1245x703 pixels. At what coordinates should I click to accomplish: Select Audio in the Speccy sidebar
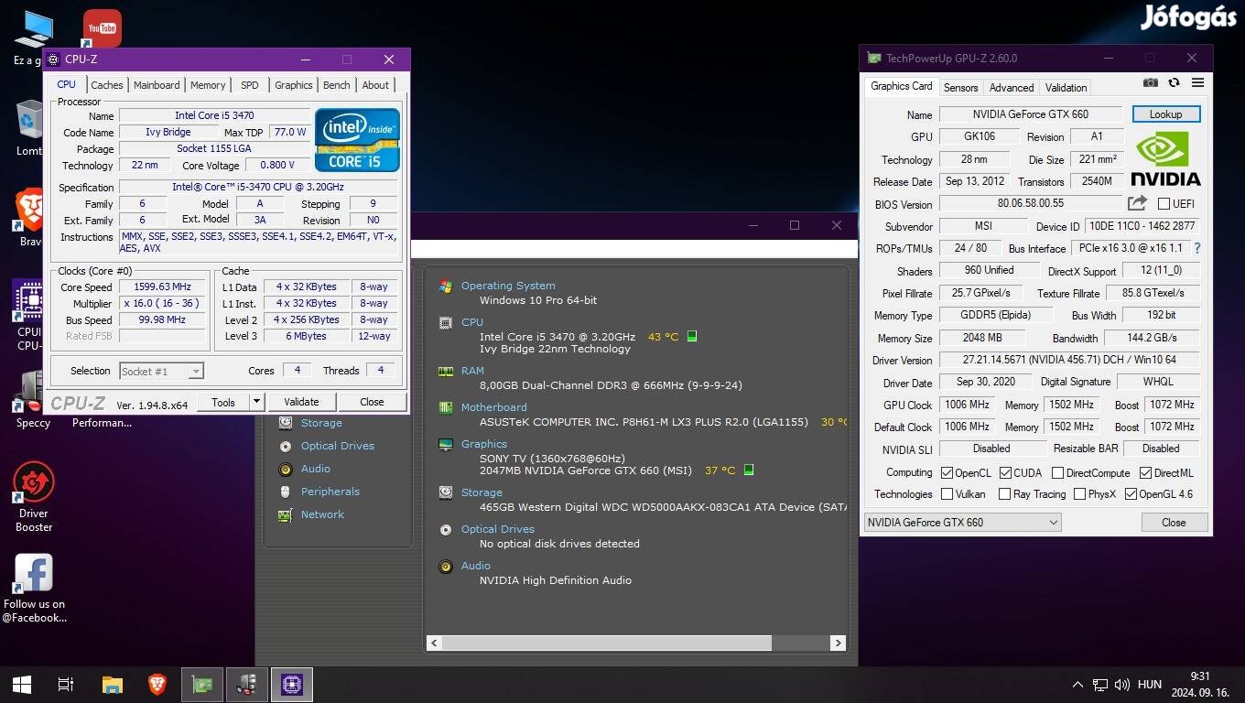click(x=316, y=469)
